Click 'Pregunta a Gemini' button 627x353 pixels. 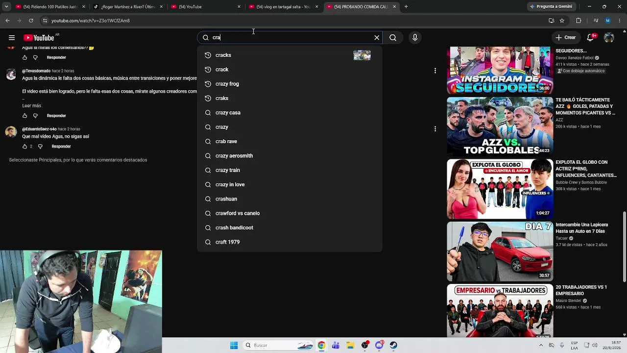(x=551, y=7)
